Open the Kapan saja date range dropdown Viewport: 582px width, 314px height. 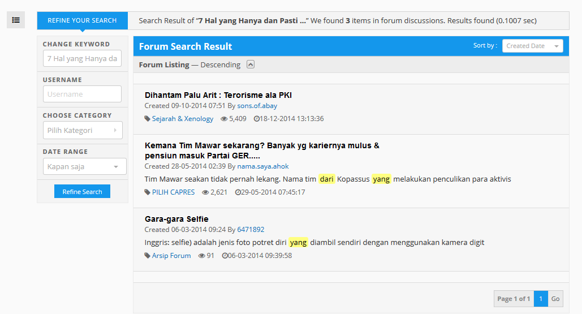(84, 166)
